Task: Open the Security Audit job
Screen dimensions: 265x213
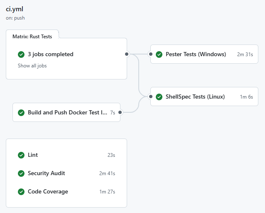Action: [46, 173]
